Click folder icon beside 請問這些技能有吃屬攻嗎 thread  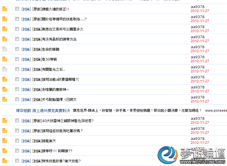coord(5,131)
